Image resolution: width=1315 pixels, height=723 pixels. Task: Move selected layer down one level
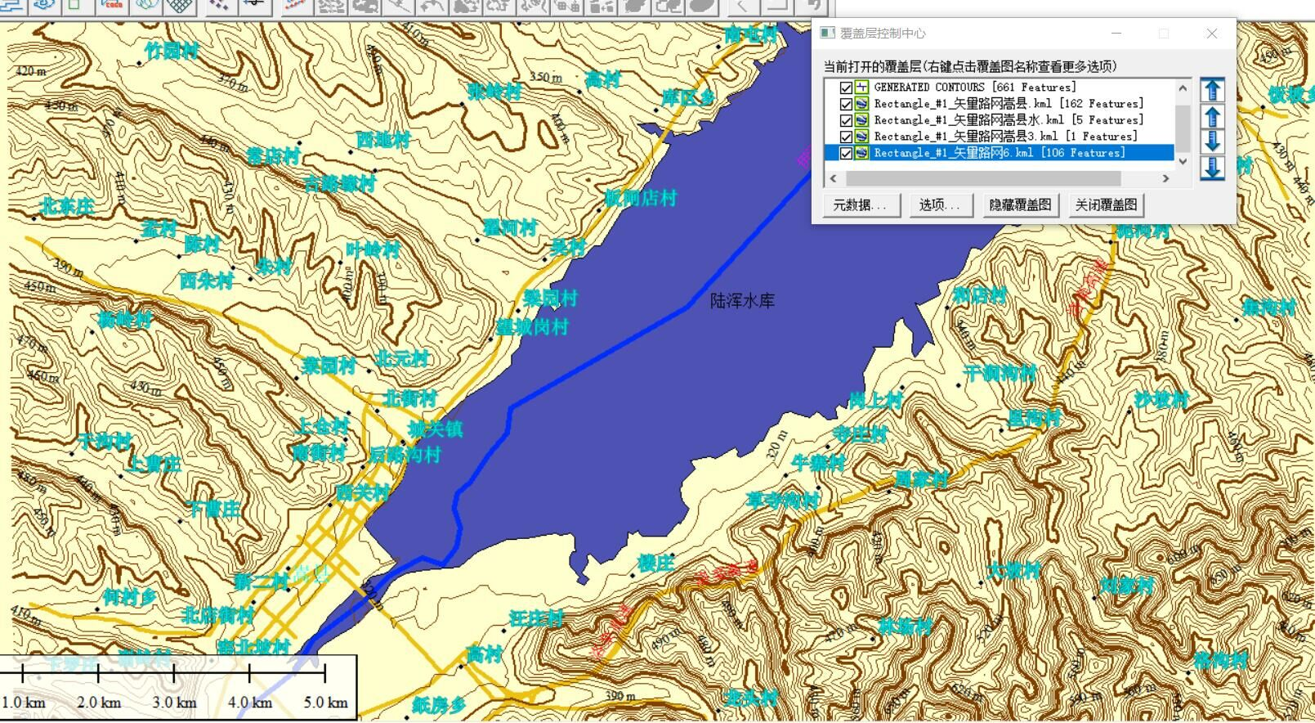1212,141
